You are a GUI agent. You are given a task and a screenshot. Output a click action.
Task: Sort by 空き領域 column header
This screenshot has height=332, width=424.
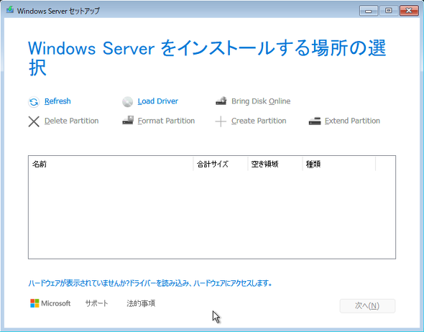(275, 164)
